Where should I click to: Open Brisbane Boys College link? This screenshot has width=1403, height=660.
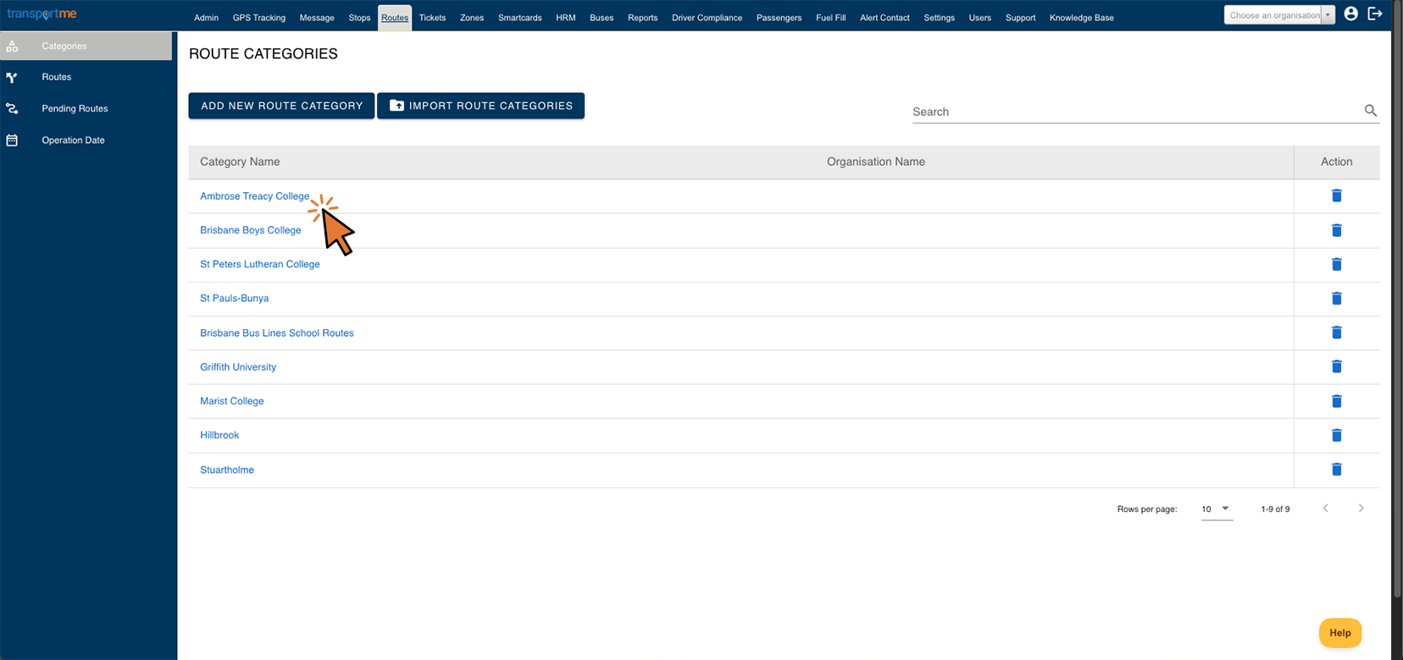click(251, 230)
